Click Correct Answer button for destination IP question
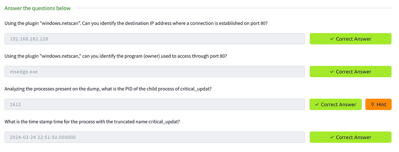This screenshot has height=152, width=399. [x=351, y=39]
